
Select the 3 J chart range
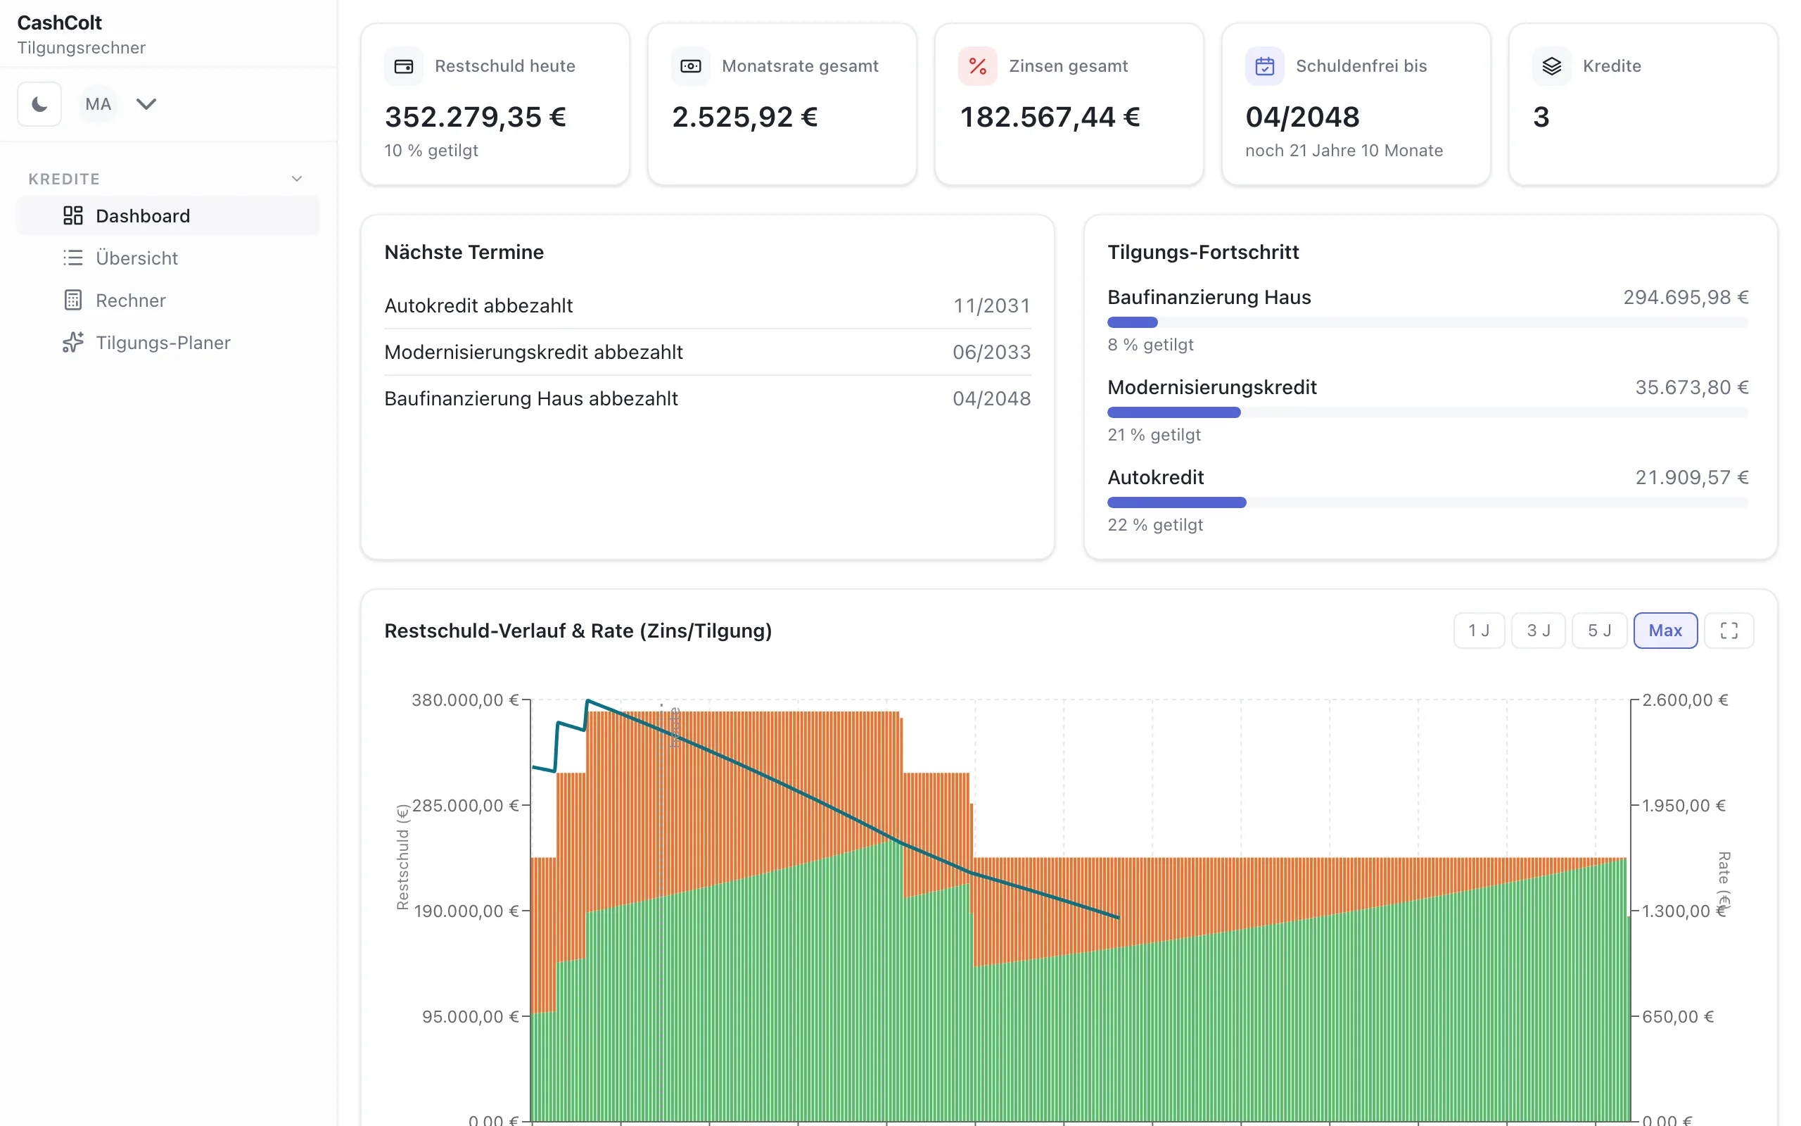(x=1539, y=631)
